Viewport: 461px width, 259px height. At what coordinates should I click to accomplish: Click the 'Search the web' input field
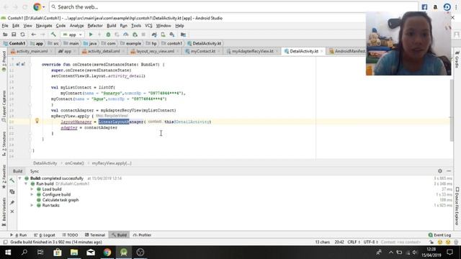(233, 6)
